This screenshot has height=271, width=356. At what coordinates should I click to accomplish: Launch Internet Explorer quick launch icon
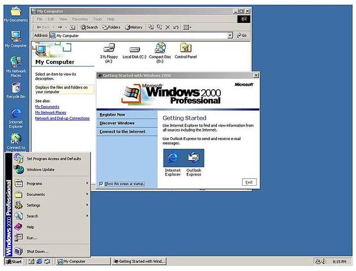[x=40, y=261]
